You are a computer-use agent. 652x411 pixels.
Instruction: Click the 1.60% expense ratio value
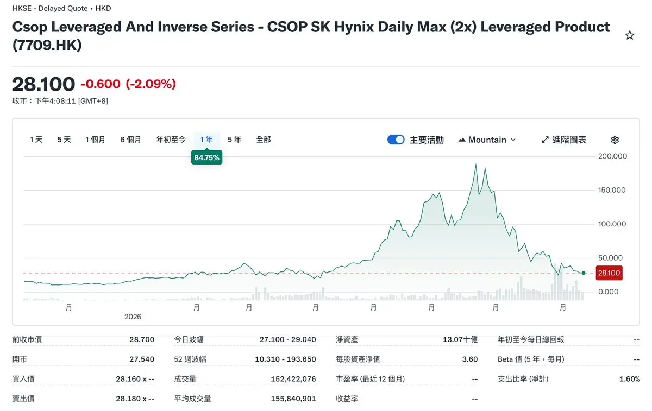pyautogui.click(x=629, y=379)
